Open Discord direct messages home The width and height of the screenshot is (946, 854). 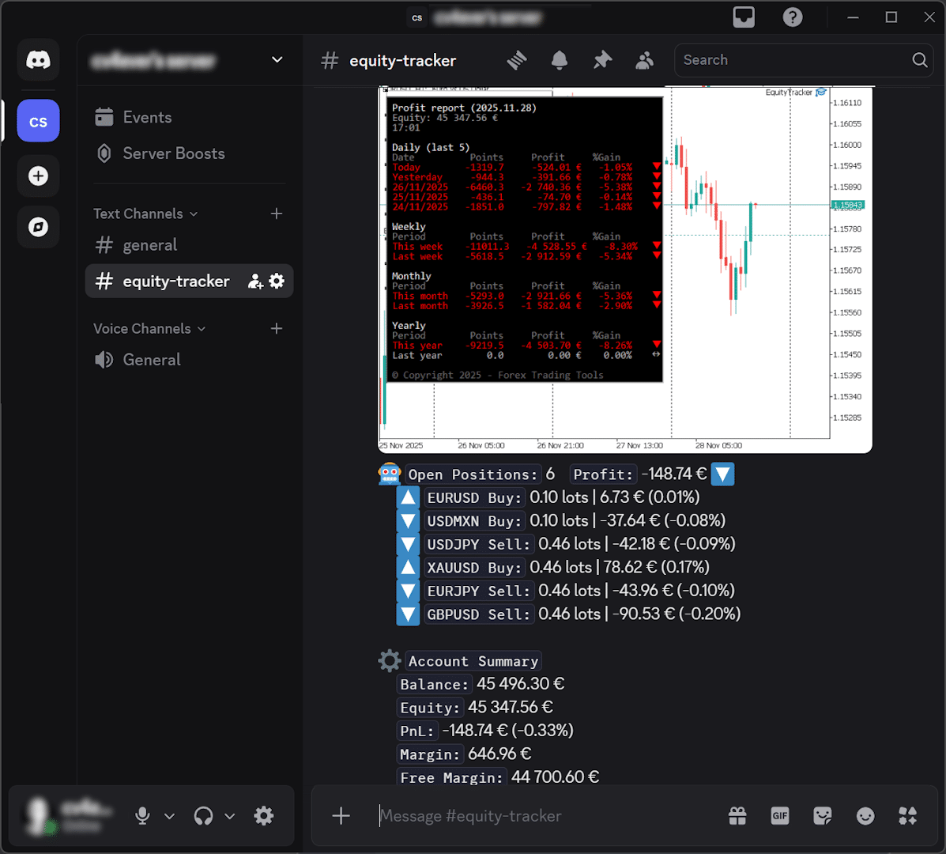click(38, 60)
